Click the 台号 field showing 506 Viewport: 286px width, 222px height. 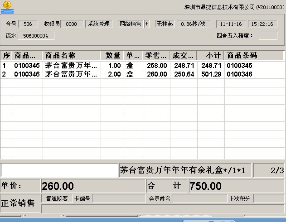tap(28, 24)
